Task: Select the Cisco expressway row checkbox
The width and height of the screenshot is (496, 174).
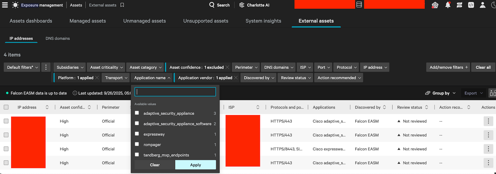Action: pyautogui.click(x=6, y=149)
